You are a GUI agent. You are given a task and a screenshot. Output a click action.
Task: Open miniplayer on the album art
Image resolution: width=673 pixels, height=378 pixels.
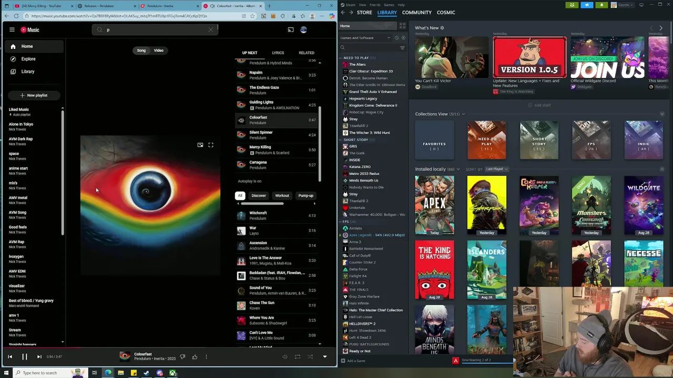[x=200, y=145]
